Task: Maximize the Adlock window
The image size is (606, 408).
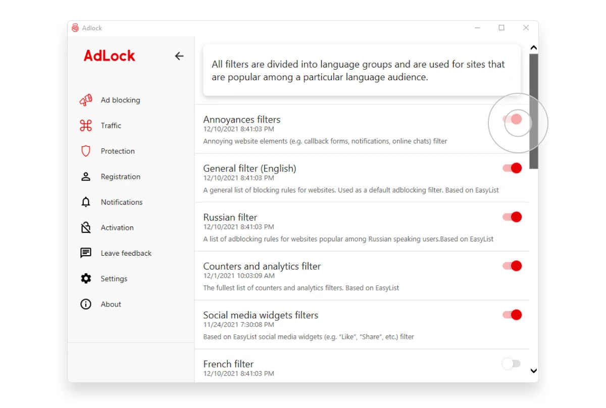Action: pos(501,28)
